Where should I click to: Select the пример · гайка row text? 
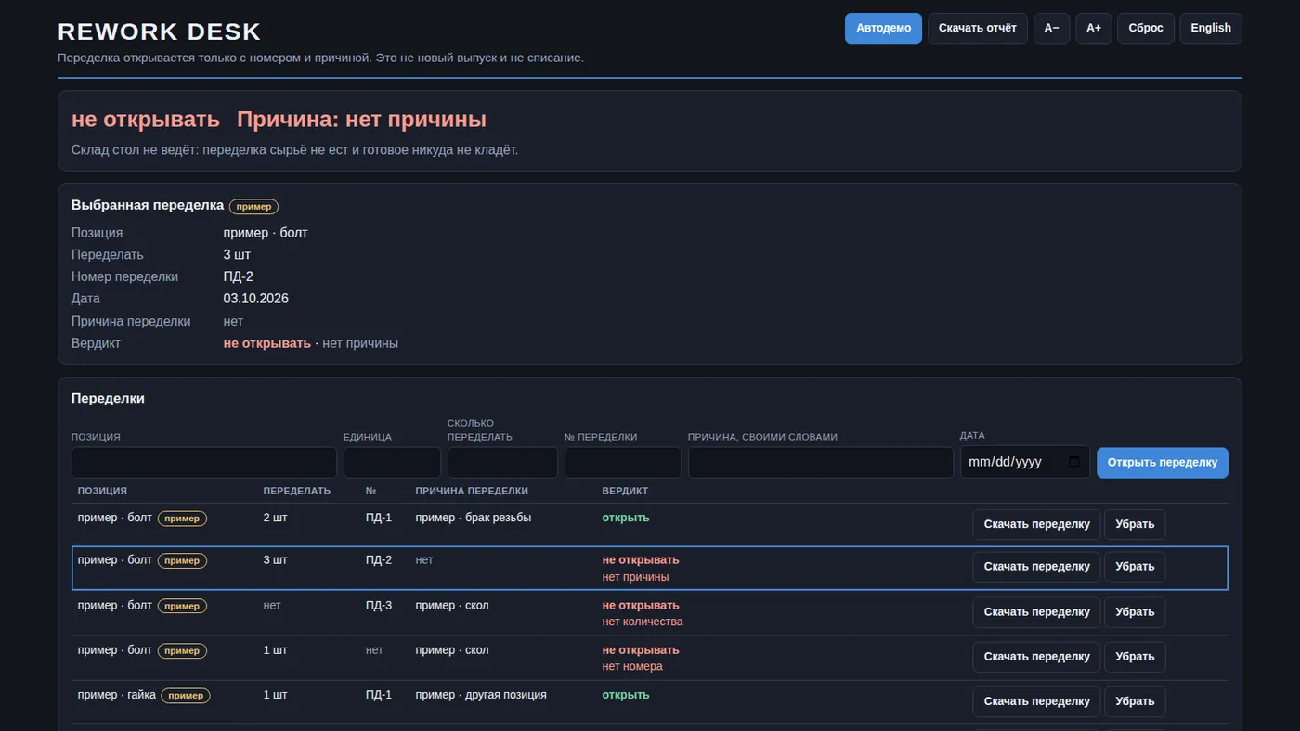tap(117, 695)
